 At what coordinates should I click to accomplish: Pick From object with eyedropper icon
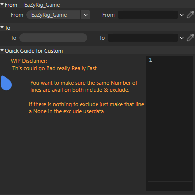[190, 15]
